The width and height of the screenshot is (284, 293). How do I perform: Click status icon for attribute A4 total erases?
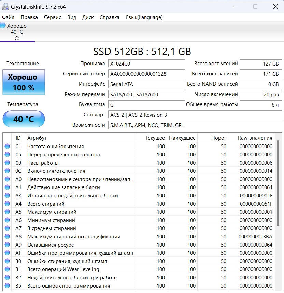point(7,204)
